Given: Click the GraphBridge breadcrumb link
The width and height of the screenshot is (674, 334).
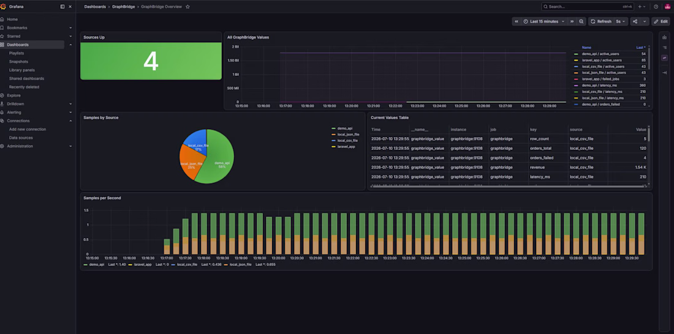Looking at the screenshot, I should tap(123, 7).
